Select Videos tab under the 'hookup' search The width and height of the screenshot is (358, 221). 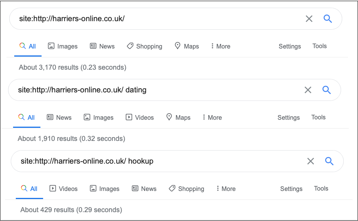(x=64, y=189)
